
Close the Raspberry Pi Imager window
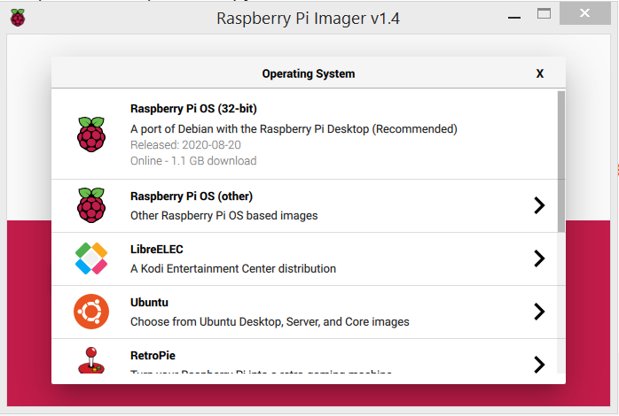584,13
